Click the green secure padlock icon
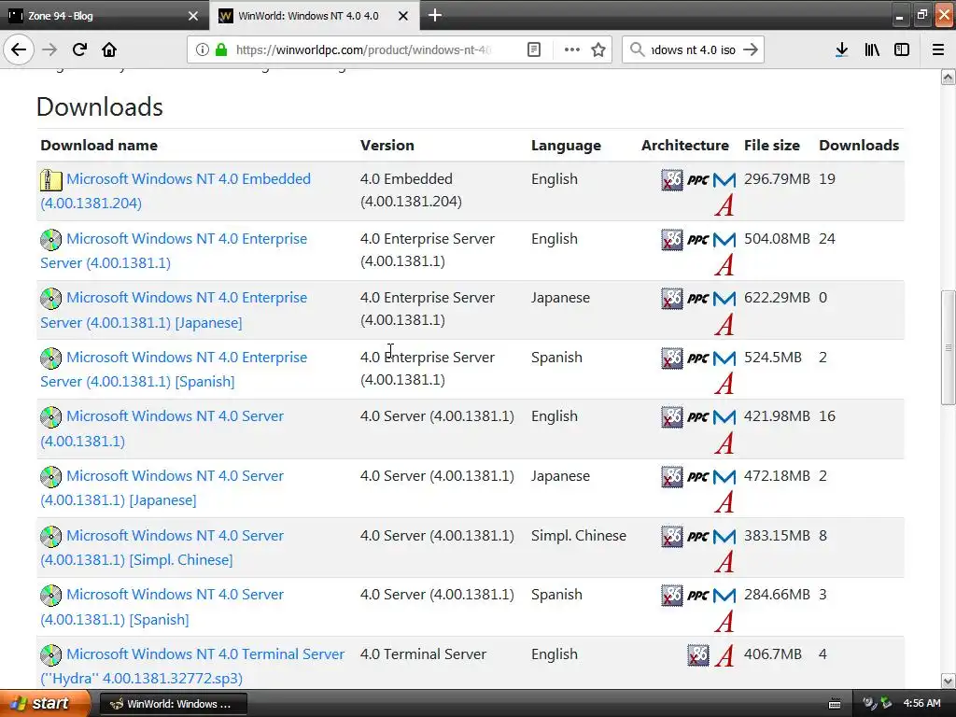Screen dimensions: 956x717 coord(221,49)
